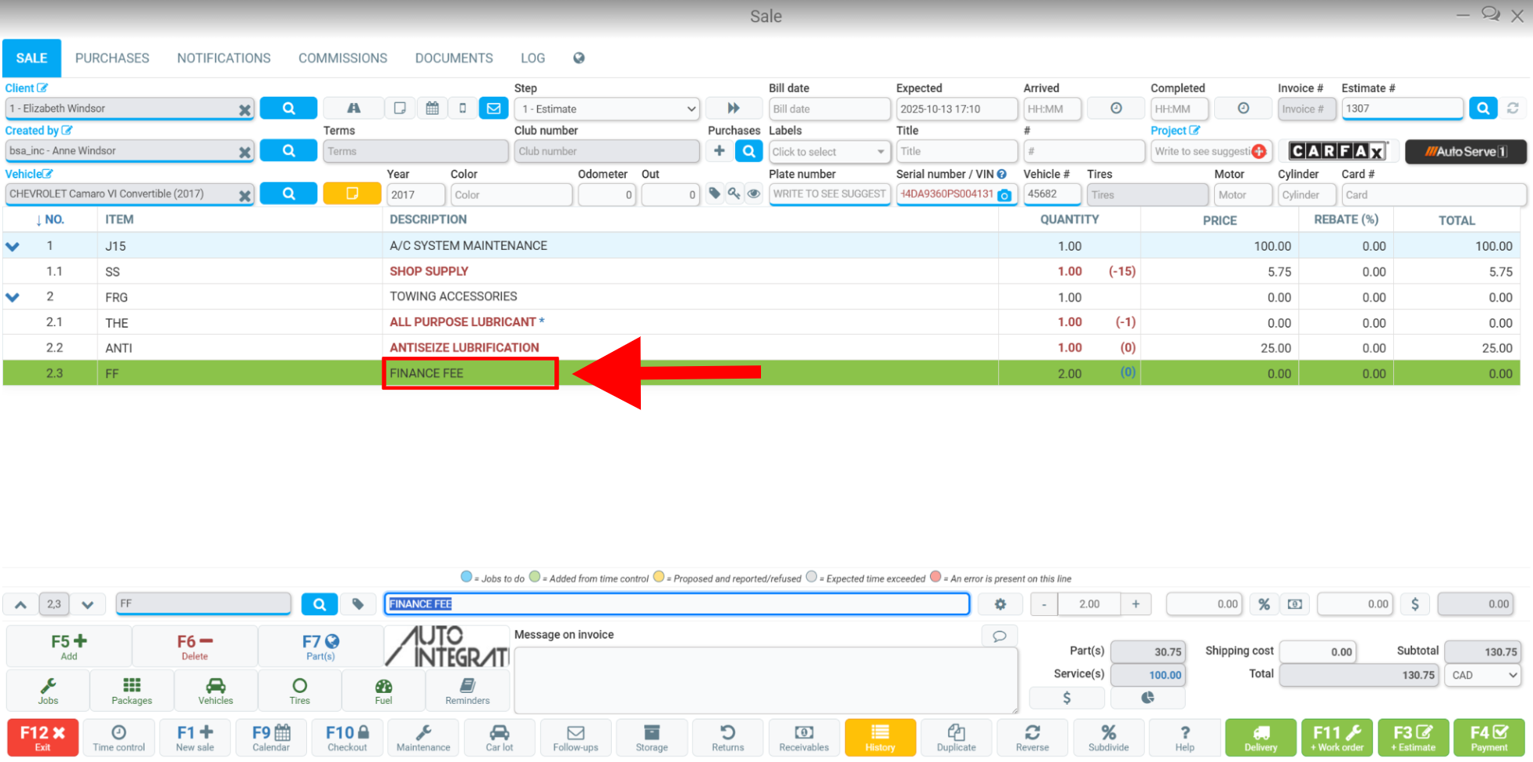Image resolution: width=1533 pixels, height=762 pixels.
Task: Collapse row 1 J15 chevron
Action: click(x=13, y=246)
